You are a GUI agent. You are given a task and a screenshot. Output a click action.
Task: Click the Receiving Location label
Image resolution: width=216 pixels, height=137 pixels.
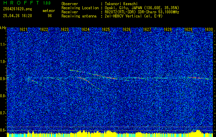[80, 8]
